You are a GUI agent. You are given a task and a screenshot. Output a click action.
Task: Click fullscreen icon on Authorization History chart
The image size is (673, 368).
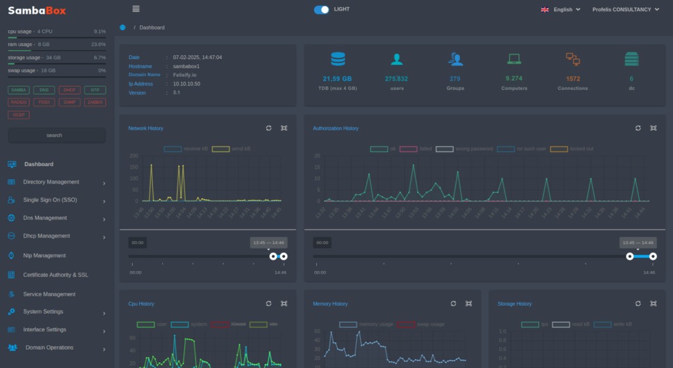(x=653, y=129)
